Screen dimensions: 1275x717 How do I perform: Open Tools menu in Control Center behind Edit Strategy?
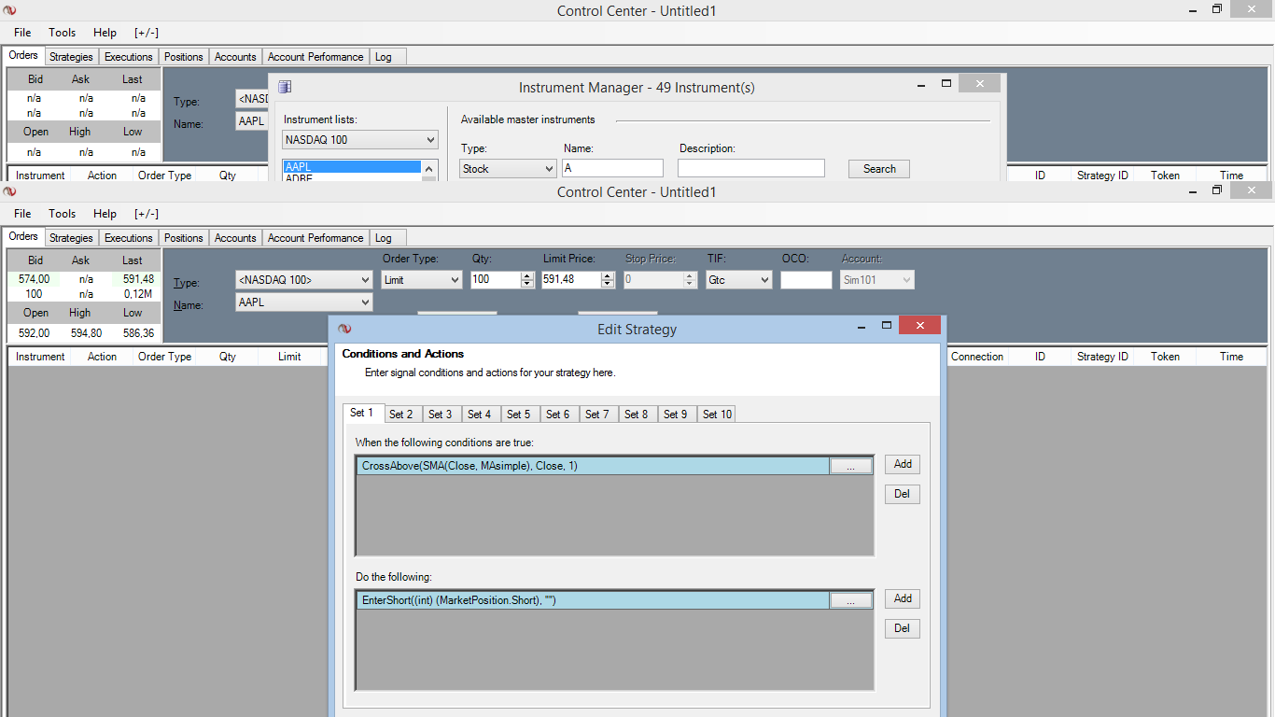(63, 214)
